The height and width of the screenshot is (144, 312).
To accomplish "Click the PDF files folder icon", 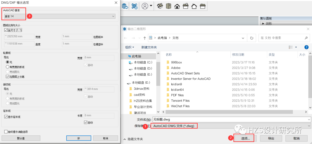I will pyautogui.click(x=168, y=95).
